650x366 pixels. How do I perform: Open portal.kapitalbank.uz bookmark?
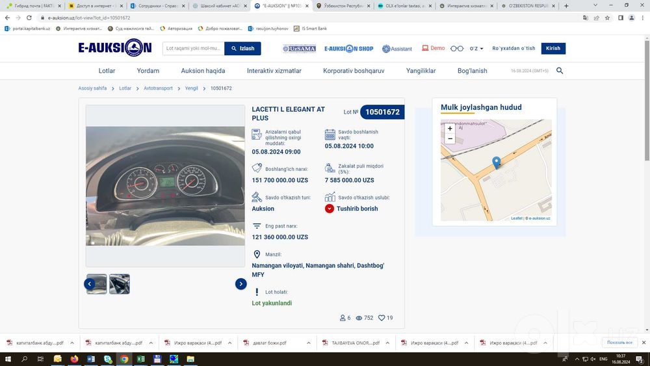coord(27,29)
